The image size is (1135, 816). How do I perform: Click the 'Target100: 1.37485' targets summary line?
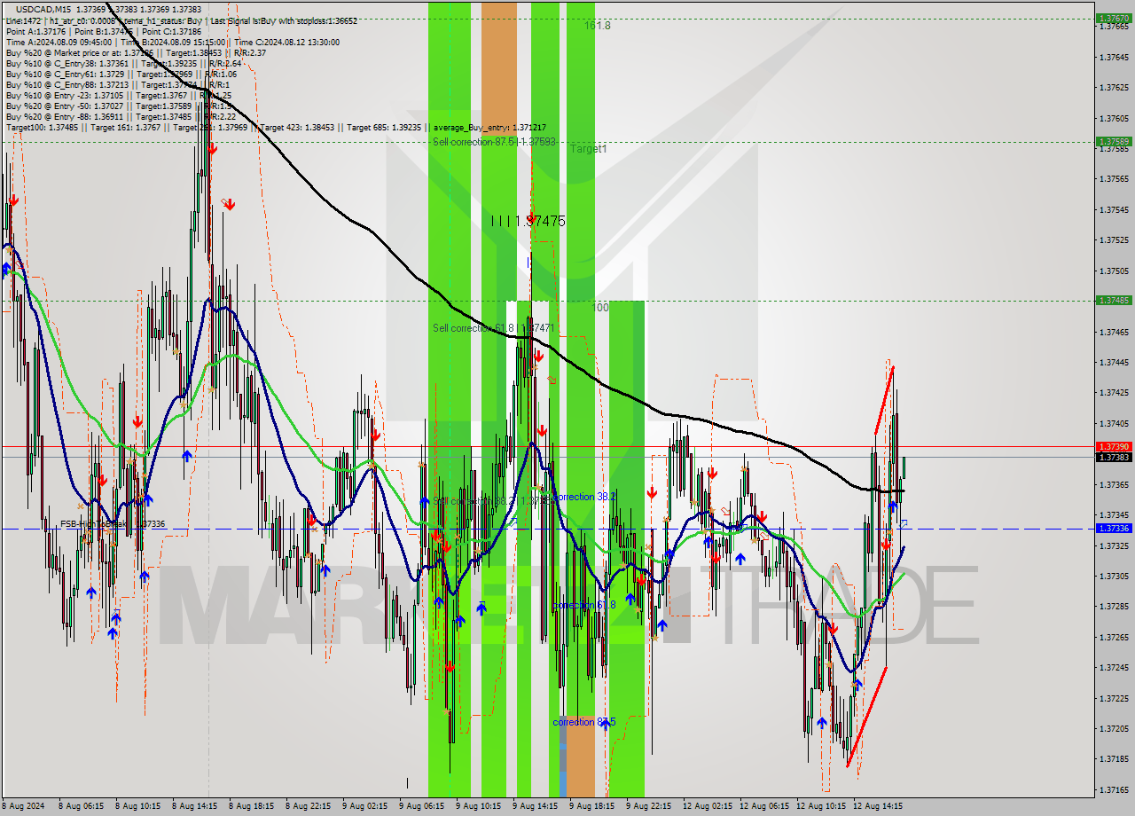click(x=276, y=127)
